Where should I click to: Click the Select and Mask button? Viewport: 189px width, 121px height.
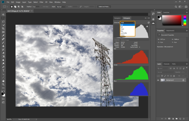coord(104,7)
